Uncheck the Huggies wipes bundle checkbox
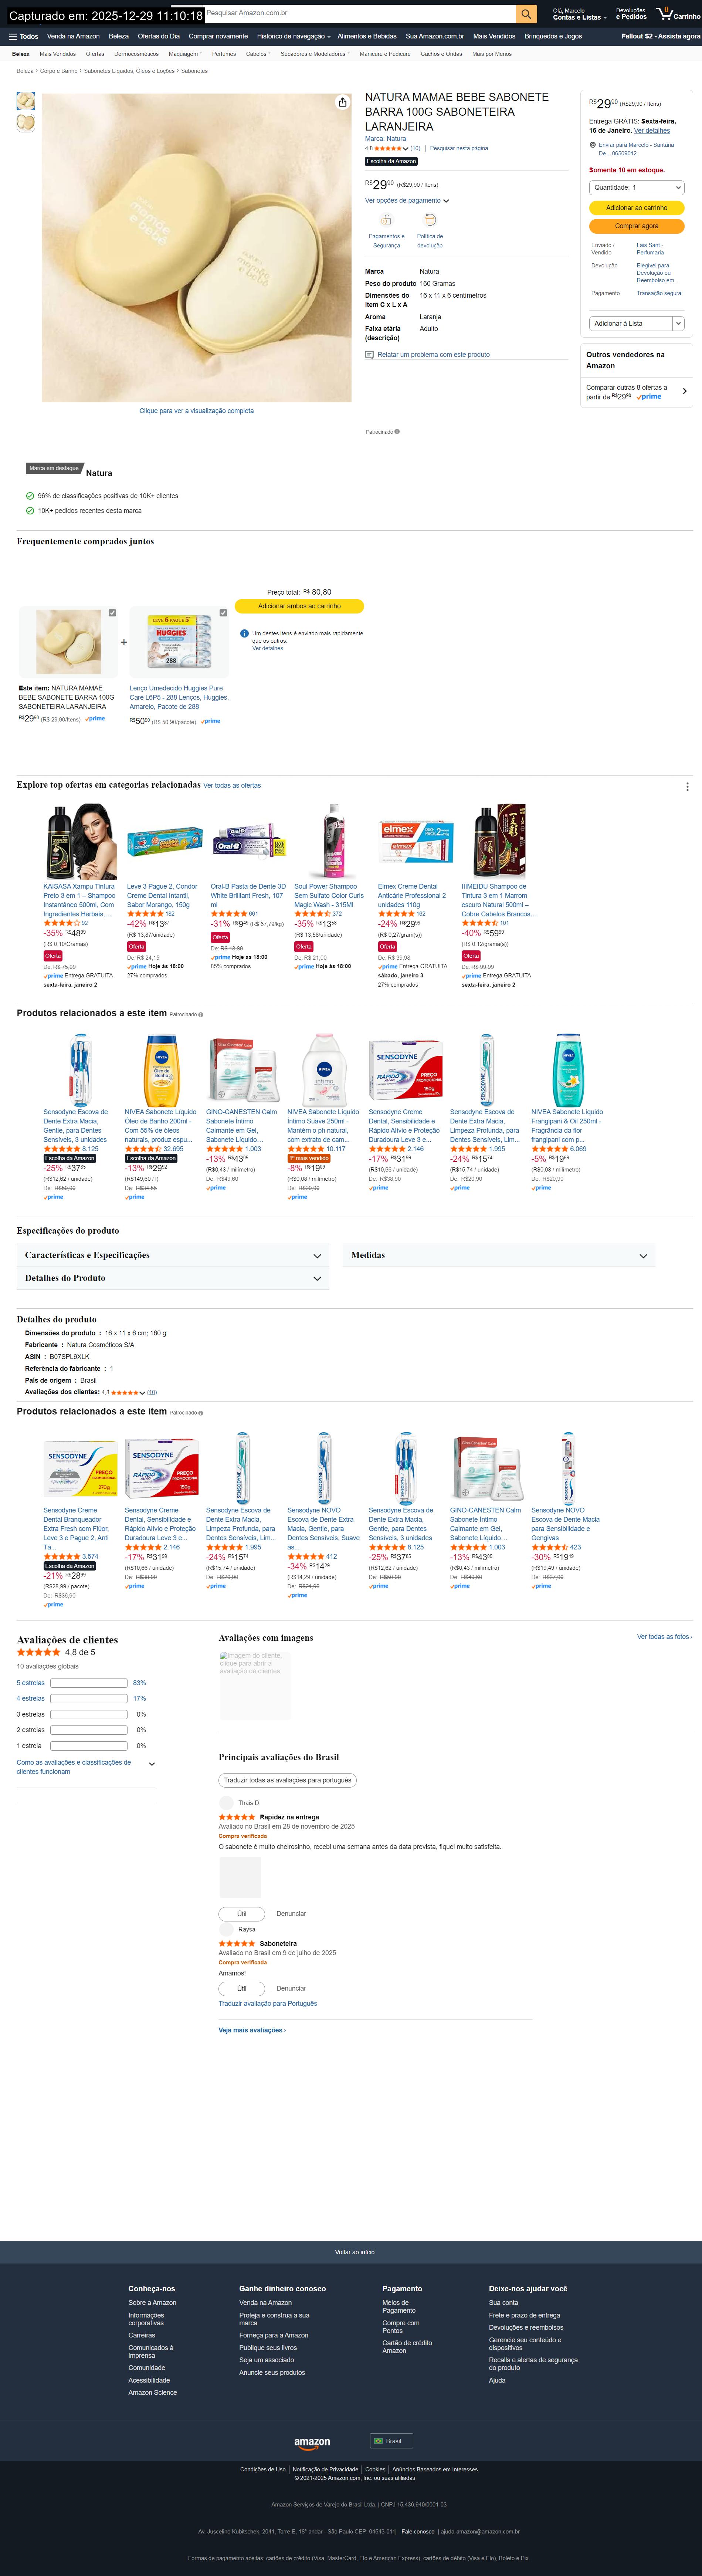 223,612
